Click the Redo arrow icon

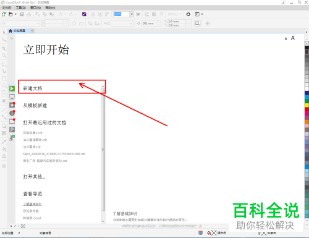pos(71,14)
